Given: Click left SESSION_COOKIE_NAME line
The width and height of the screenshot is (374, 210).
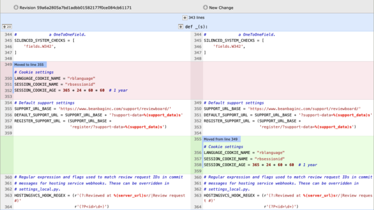Looking at the screenshot, I should [54, 84].
